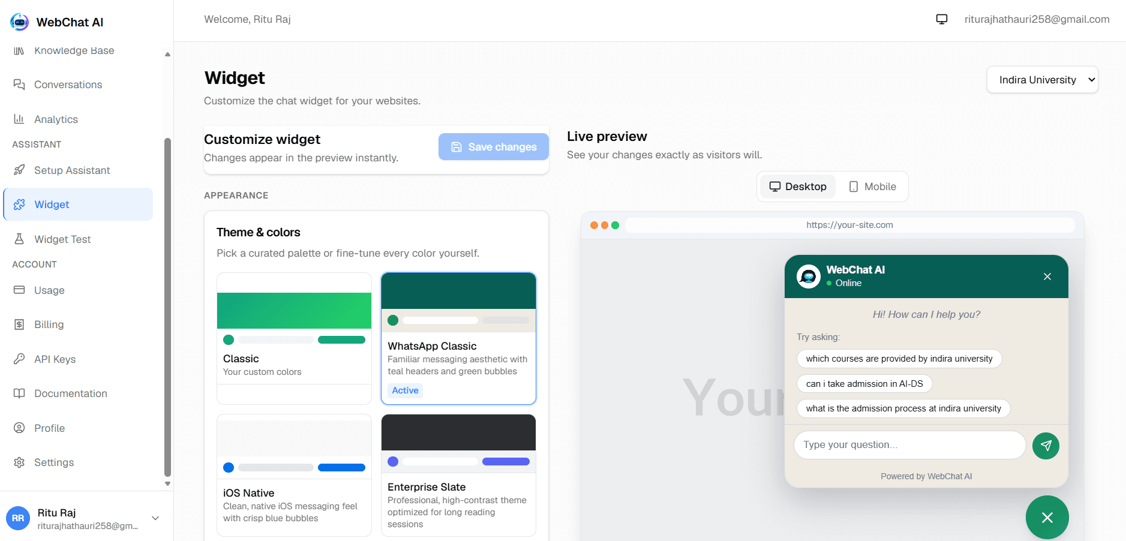Viewport: 1126px width, 541px height.
Task: Click sidebar scrollbar up arrow
Action: point(168,54)
